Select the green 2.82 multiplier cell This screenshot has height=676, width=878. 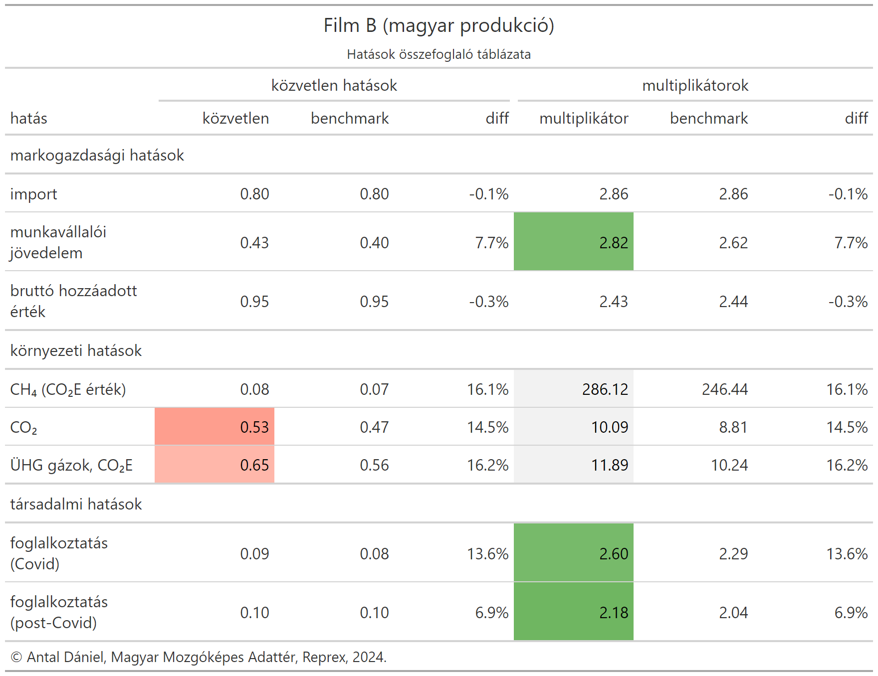pos(574,242)
